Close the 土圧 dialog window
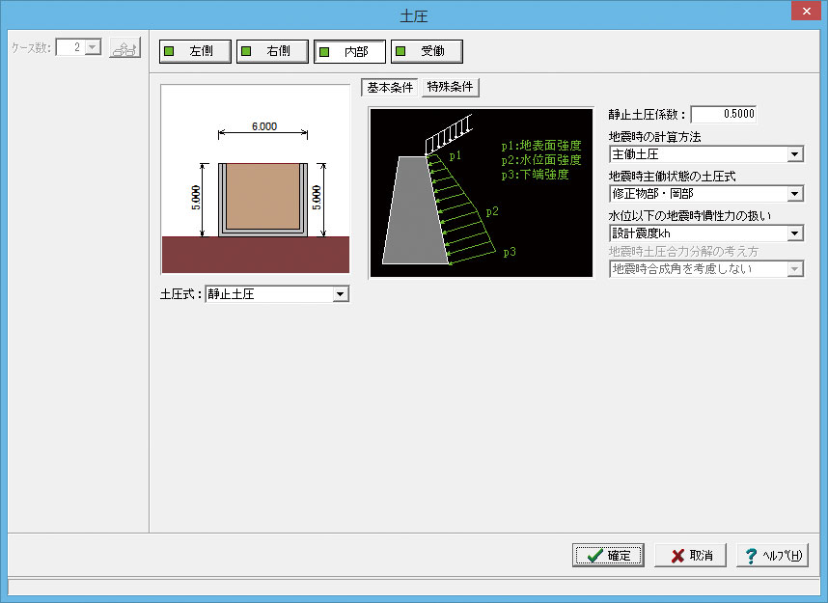 tap(807, 11)
